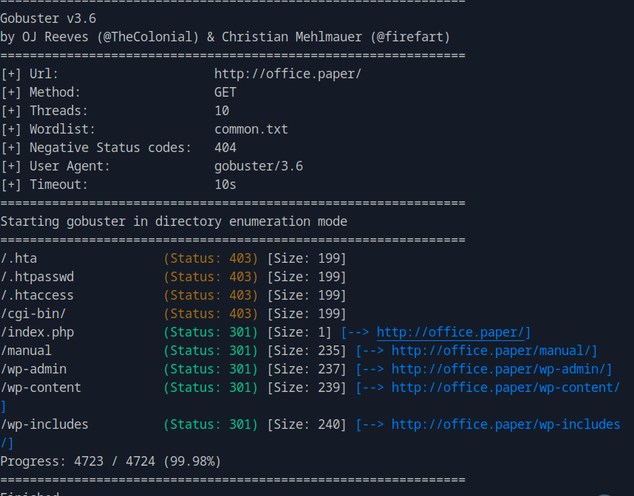Click the Progress 4723 / 4724 line
Viewport: 634px width, 496px height.
pos(111,461)
